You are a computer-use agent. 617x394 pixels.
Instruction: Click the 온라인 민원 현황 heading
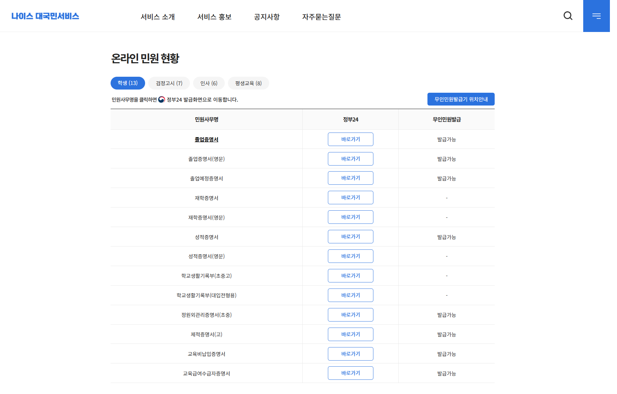pos(145,58)
